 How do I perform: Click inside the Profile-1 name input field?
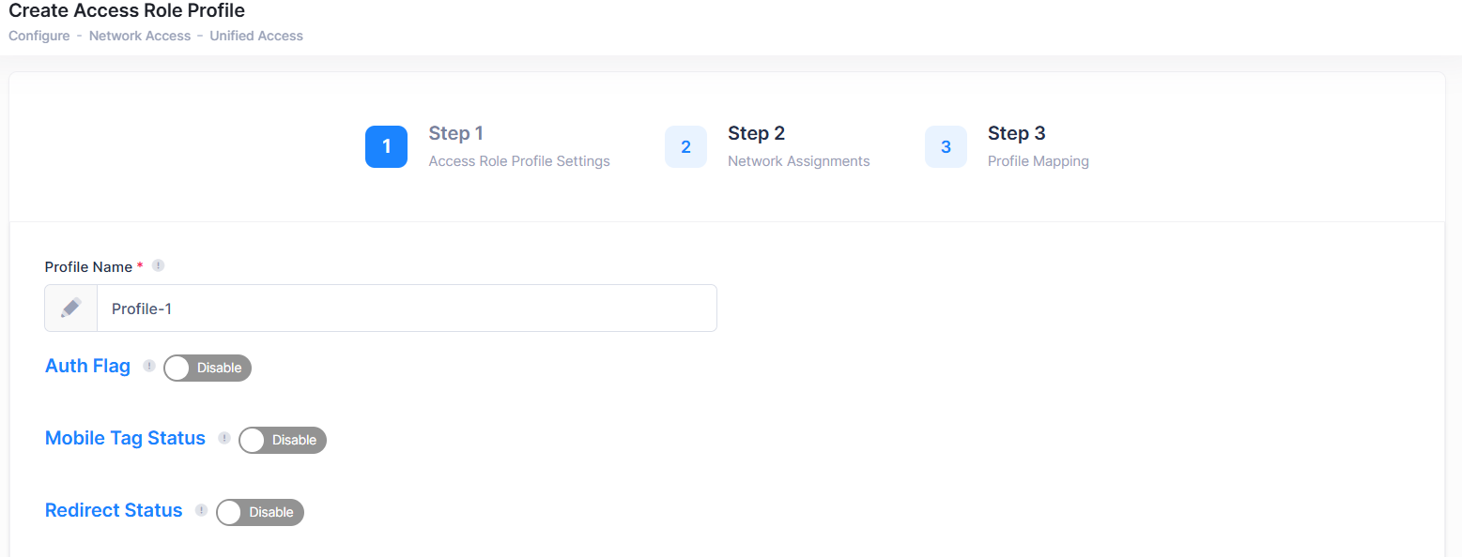[x=404, y=308]
